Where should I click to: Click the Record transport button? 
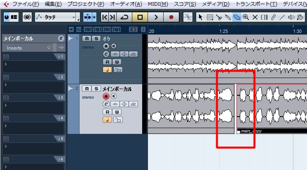click(x=171, y=17)
